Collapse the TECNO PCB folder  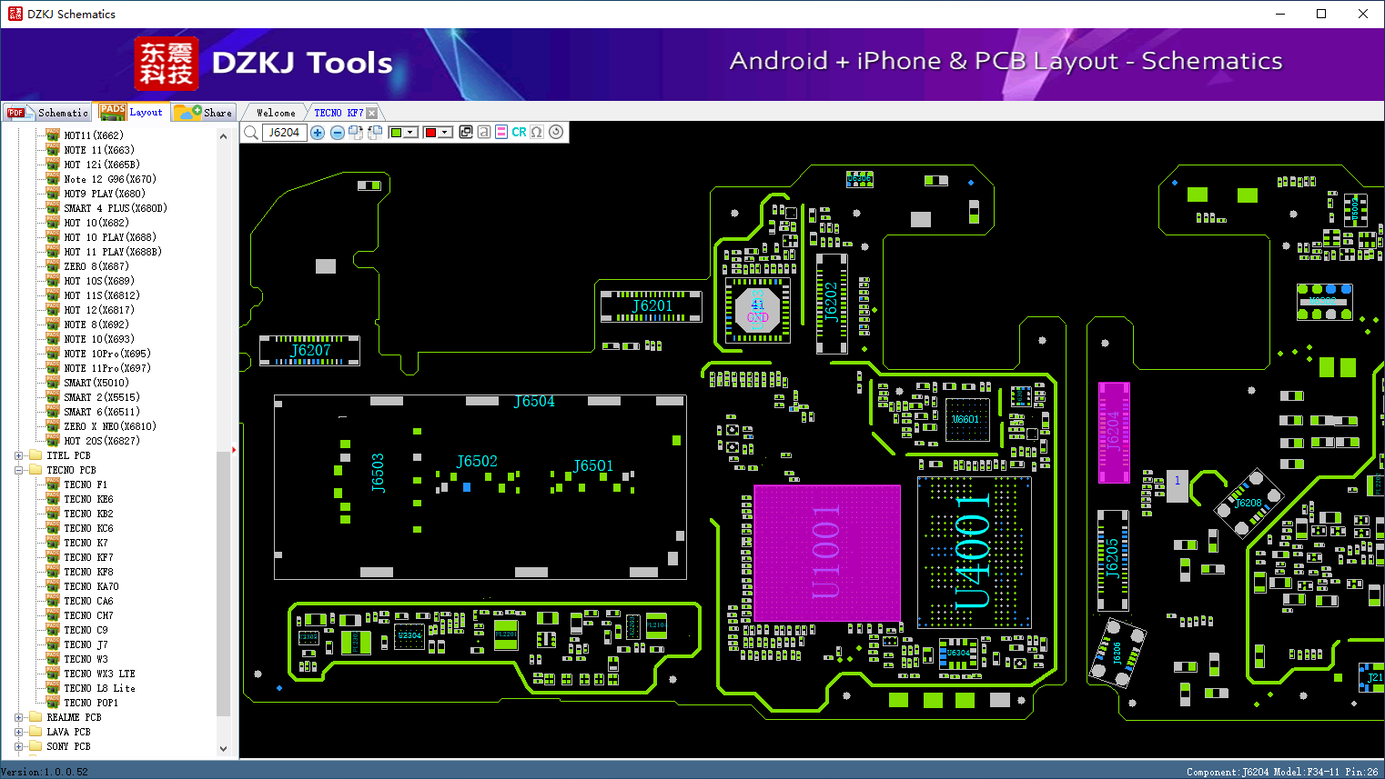click(x=19, y=470)
